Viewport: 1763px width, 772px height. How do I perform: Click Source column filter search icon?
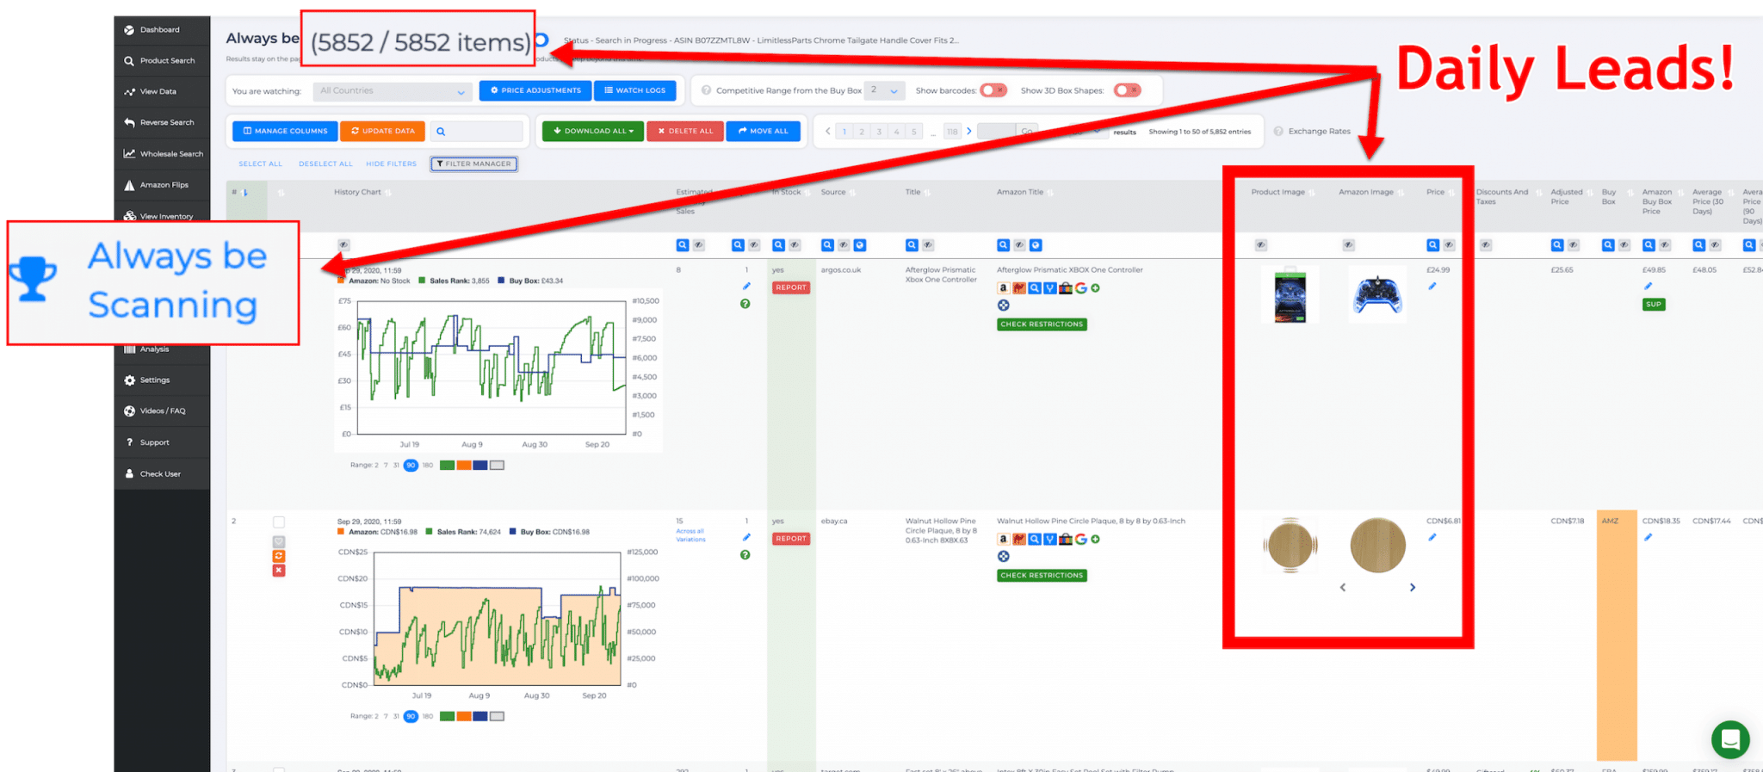pyautogui.click(x=827, y=245)
